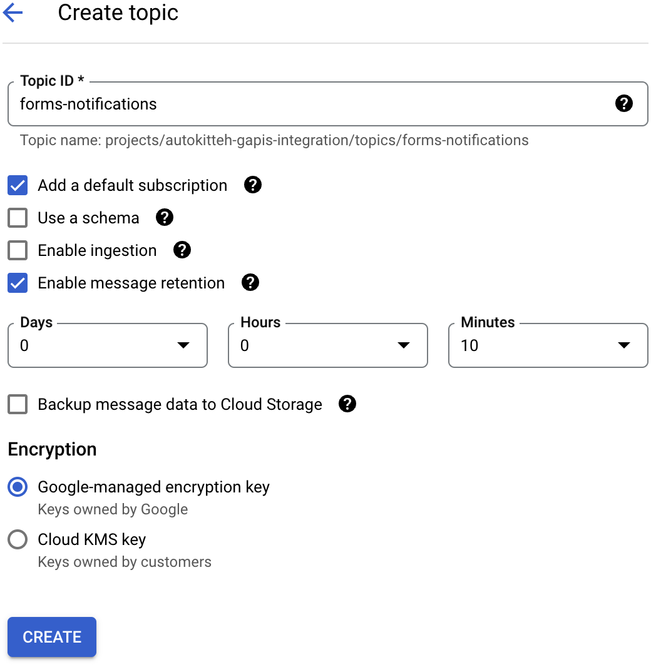Check the Enable ingestion box
The height and width of the screenshot is (667, 651).
tap(18, 250)
